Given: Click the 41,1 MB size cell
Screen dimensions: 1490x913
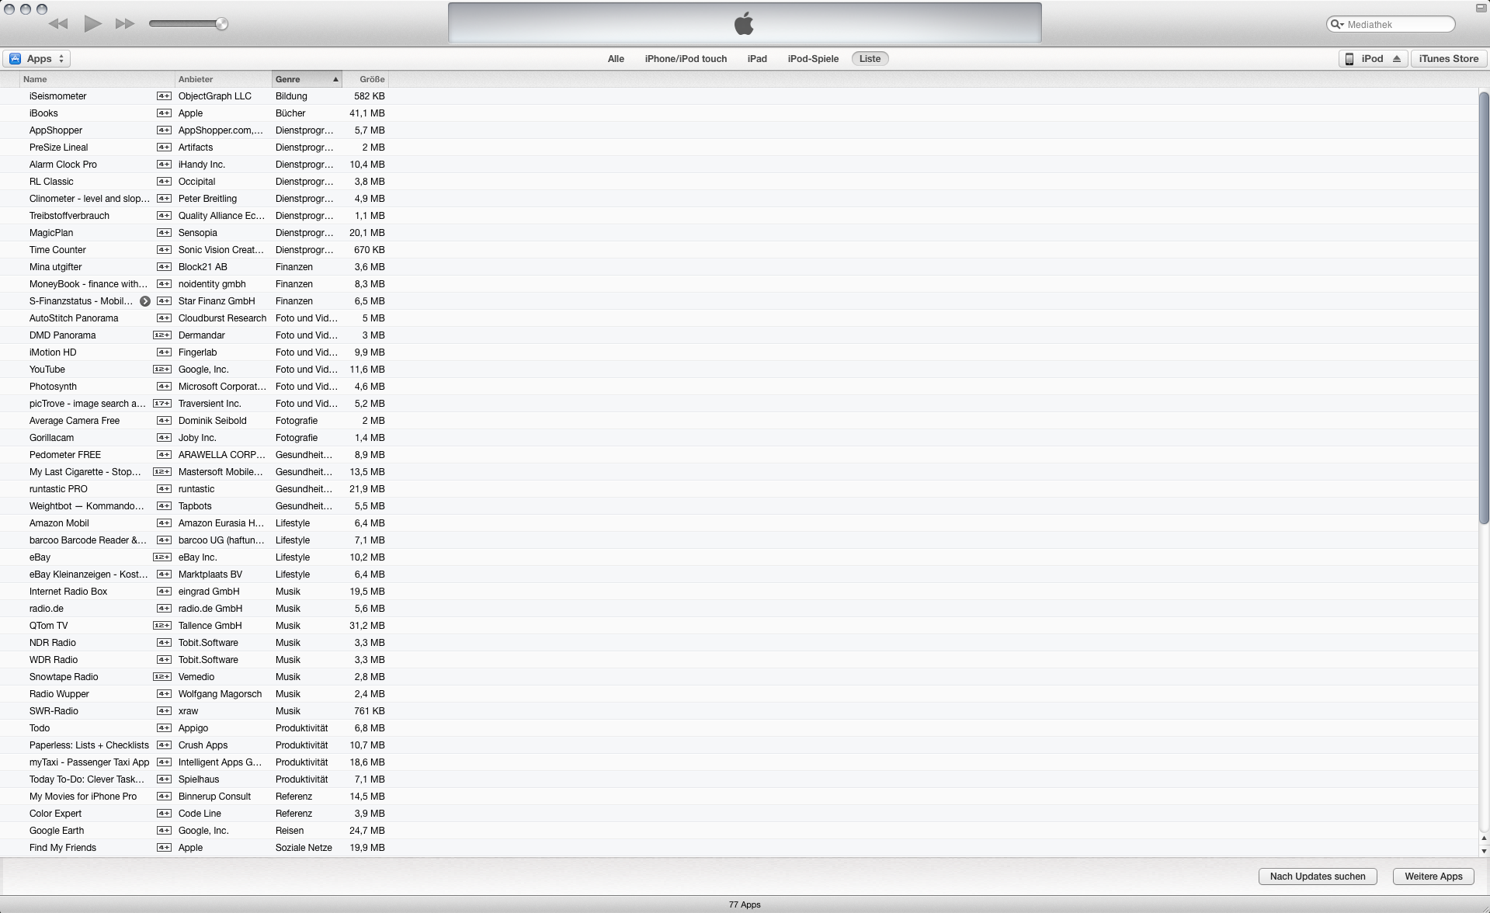Looking at the screenshot, I should pos(366,113).
